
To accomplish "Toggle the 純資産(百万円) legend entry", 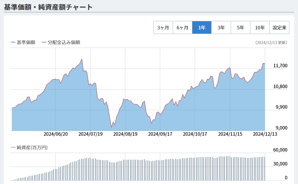I will (29, 148).
